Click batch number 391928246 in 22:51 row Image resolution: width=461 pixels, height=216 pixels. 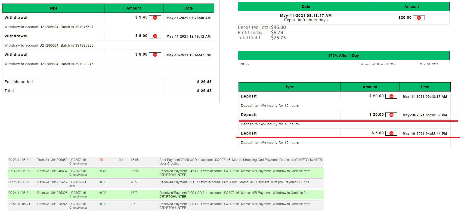click(59, 204)
